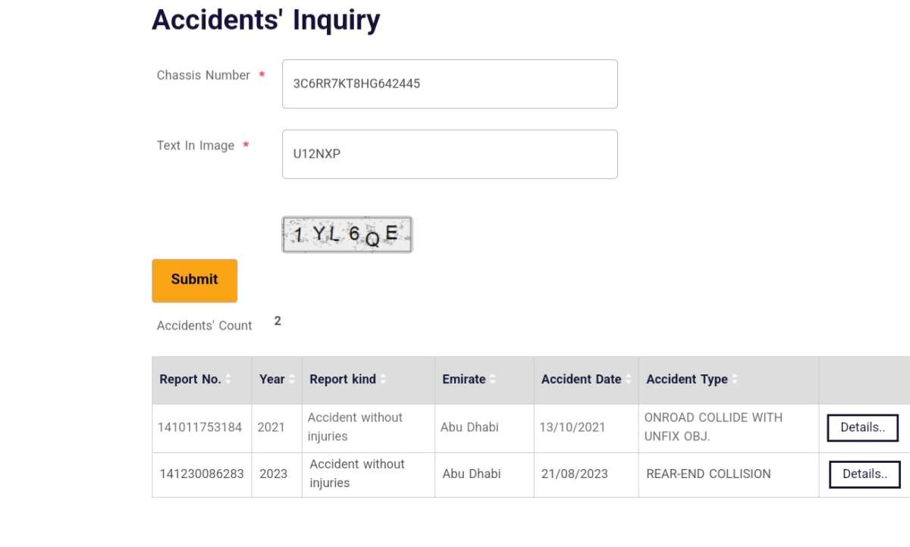Screen dimensions: 910x547
Task: Click the sort arrows beside Report No.
Action: (228, 380)
